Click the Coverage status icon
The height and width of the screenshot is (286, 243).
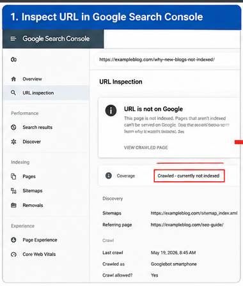point(109,176)
